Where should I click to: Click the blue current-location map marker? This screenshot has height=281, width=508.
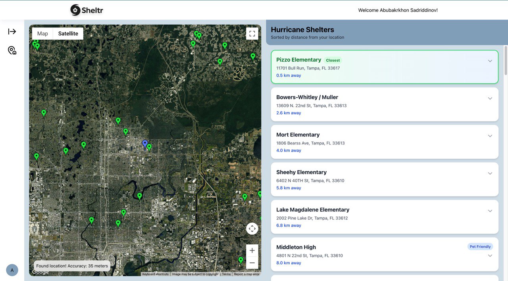145,144
